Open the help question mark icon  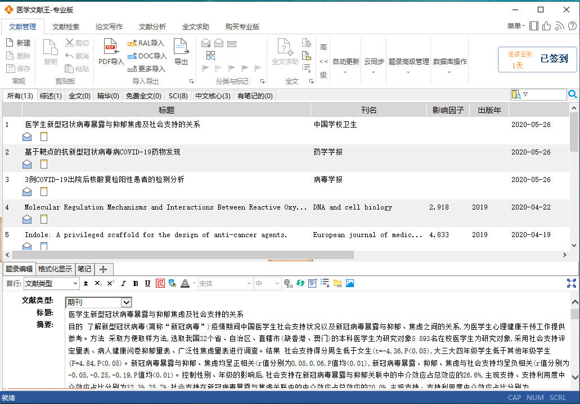571,26
